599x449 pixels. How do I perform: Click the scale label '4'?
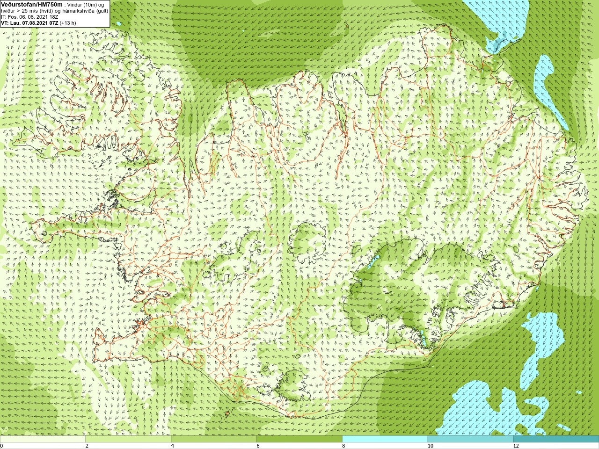point(173,446)
